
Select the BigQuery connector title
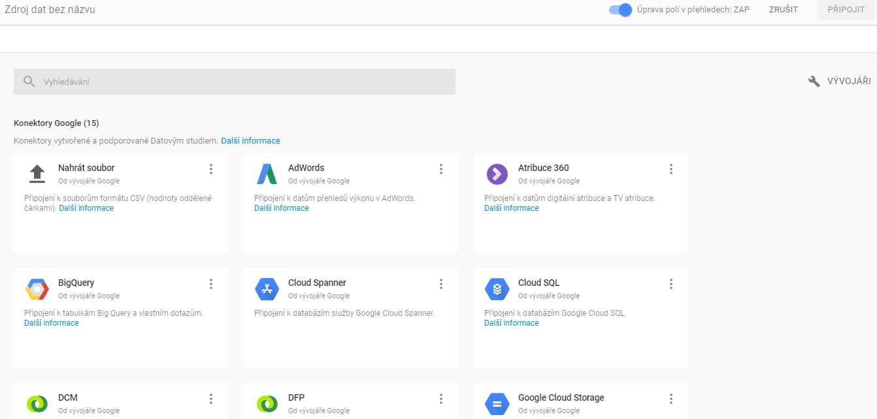tap(76, 283)
